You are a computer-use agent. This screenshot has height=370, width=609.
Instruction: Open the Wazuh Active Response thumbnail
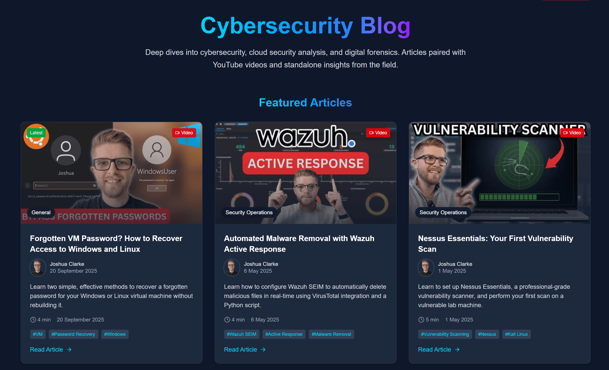tap(305, 173)
